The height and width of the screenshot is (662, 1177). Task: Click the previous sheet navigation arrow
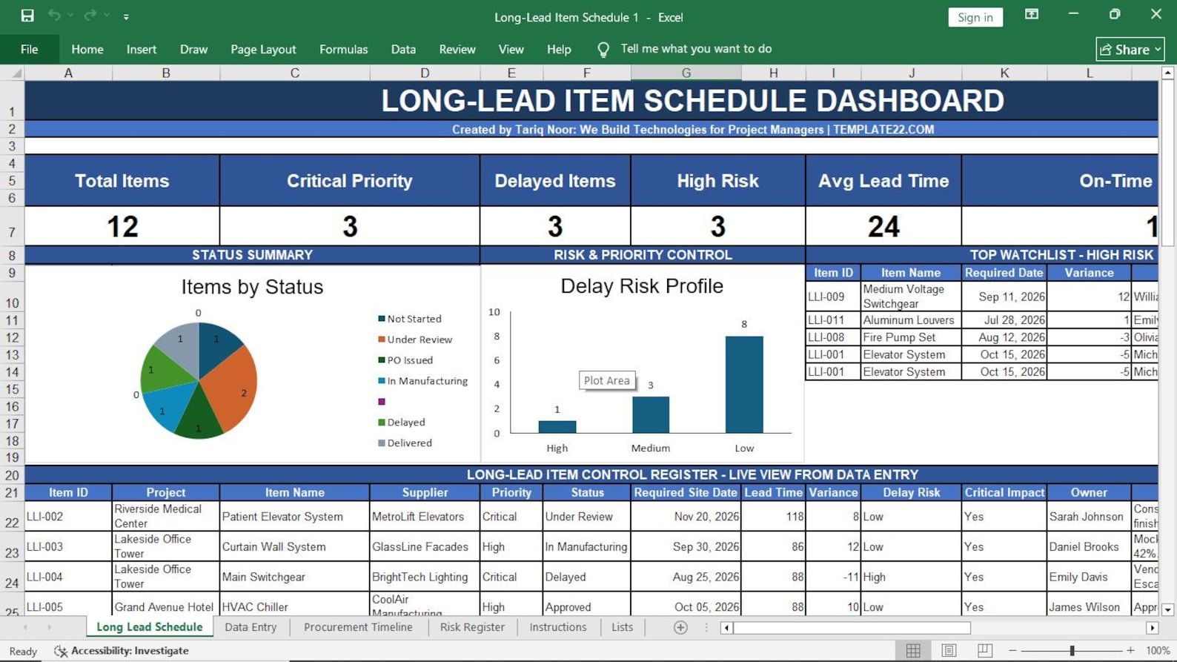25,627
